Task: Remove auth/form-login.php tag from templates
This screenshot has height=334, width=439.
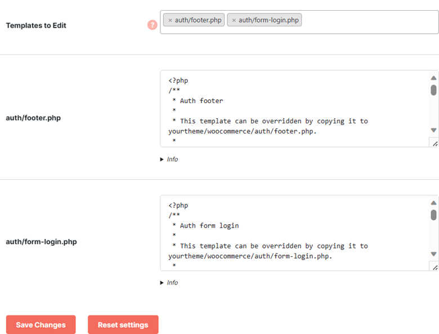Action: coord(234,20)
